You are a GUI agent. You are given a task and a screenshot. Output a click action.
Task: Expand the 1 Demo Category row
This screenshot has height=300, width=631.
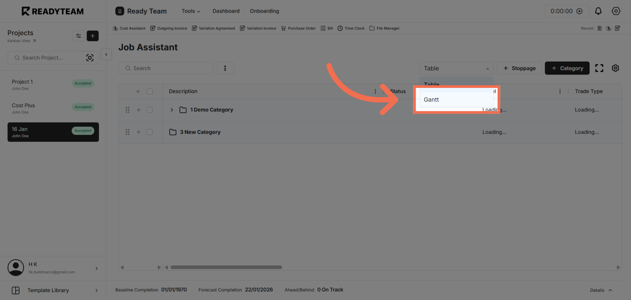(172, 110)
